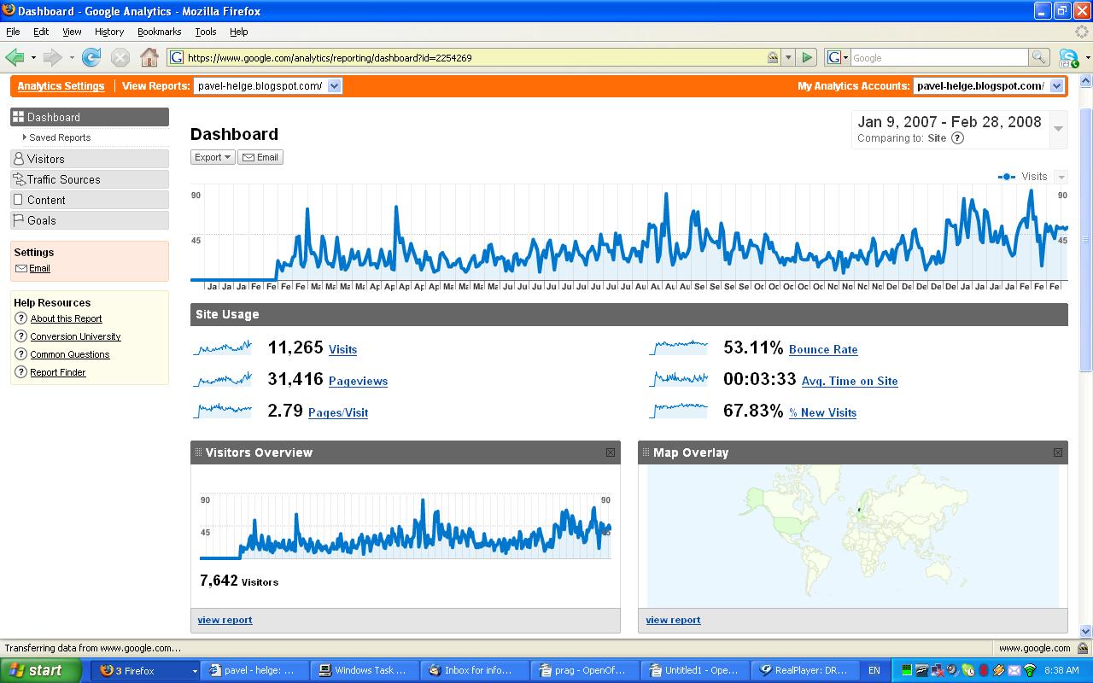Click the Stop loading icon
The width and height of the screenshot is (1093, 683).
[120, 58]
